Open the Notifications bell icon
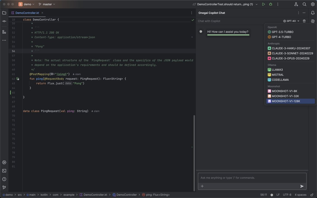 [313, 13]
